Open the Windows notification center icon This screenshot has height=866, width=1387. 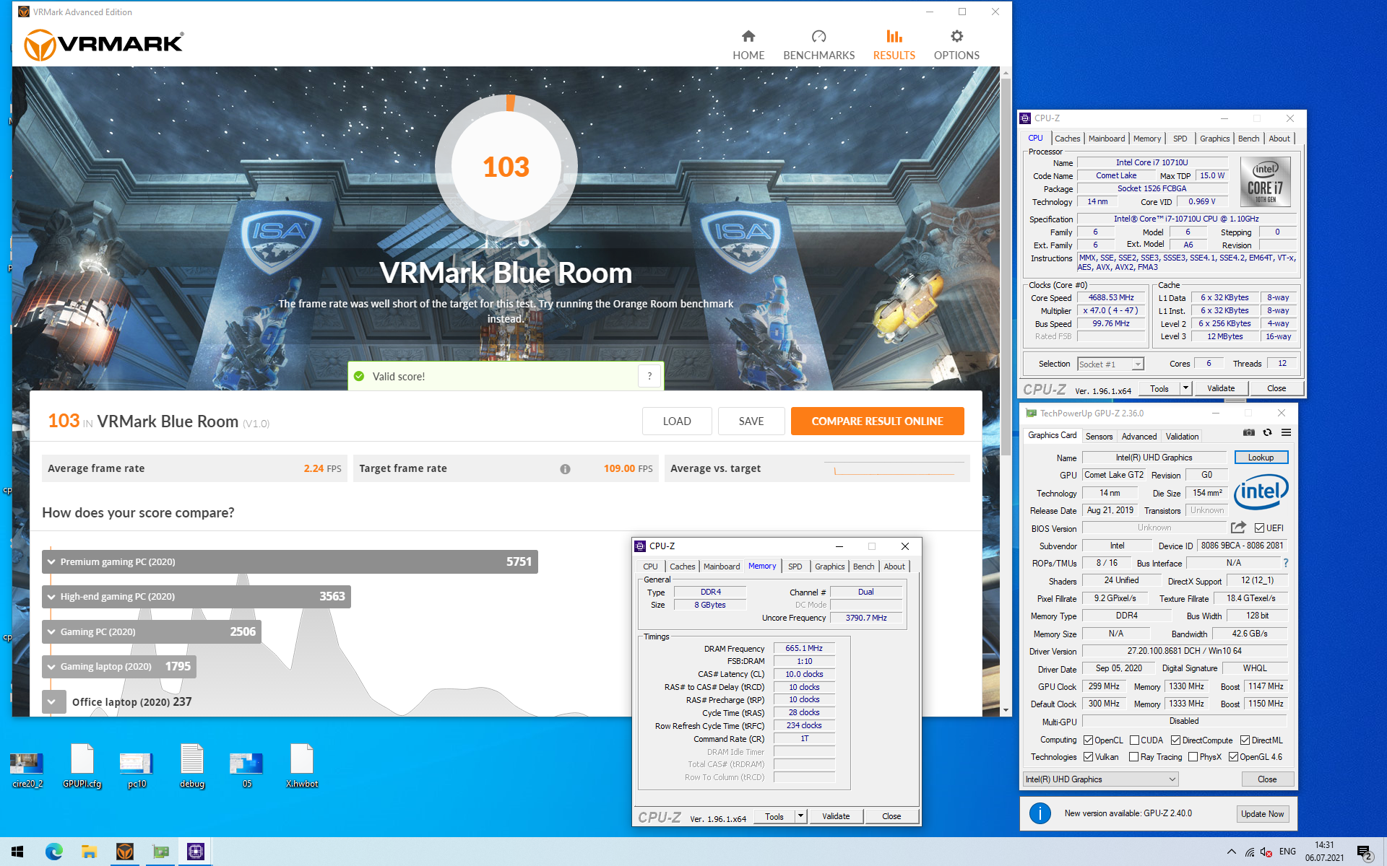coord(1364,852)
